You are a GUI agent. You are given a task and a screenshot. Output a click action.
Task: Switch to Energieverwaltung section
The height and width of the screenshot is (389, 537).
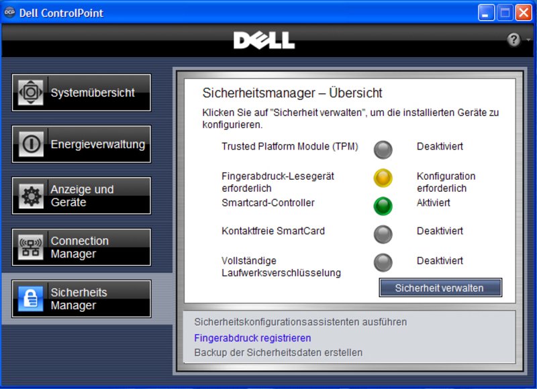81,144
